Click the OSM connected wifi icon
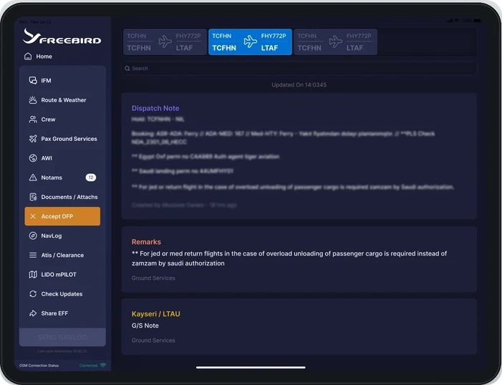 103,365
